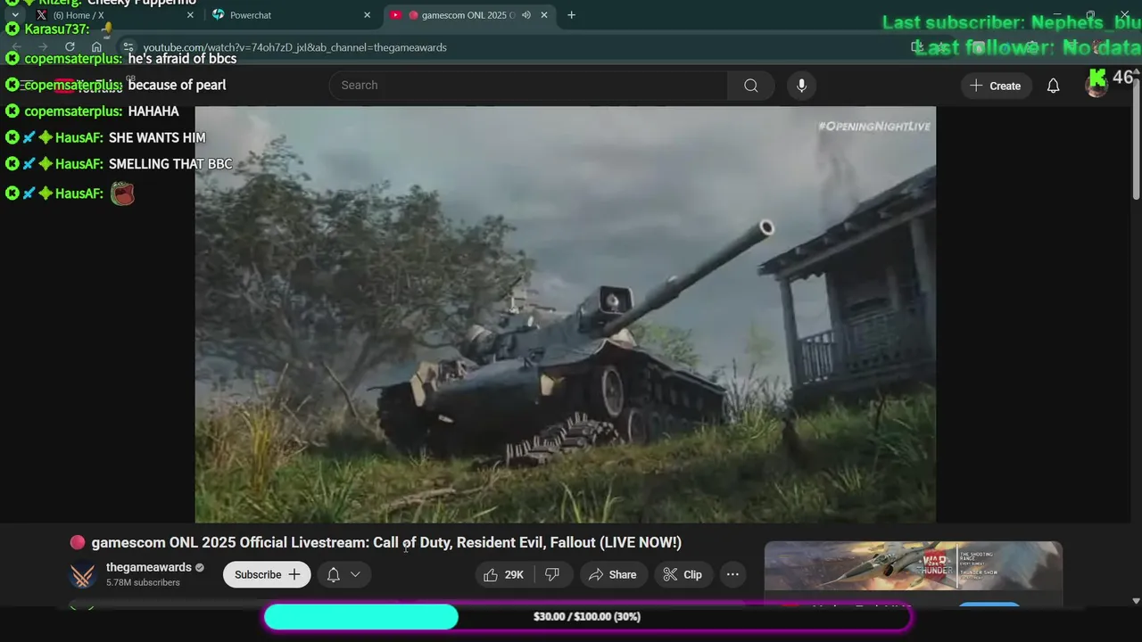1142x642 pixels.
Task: Close the Powerchat tab
Action: 367,15
